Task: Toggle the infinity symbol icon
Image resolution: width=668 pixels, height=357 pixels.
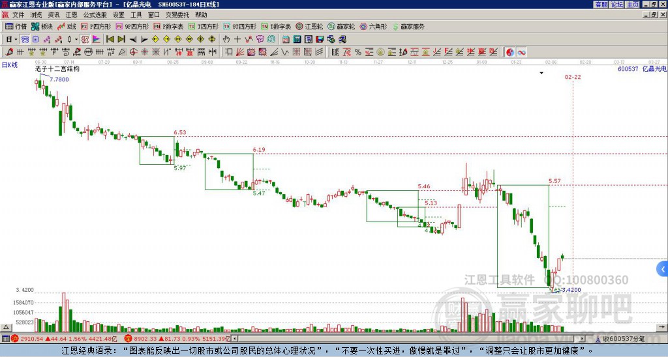Action: pos(521,52)
